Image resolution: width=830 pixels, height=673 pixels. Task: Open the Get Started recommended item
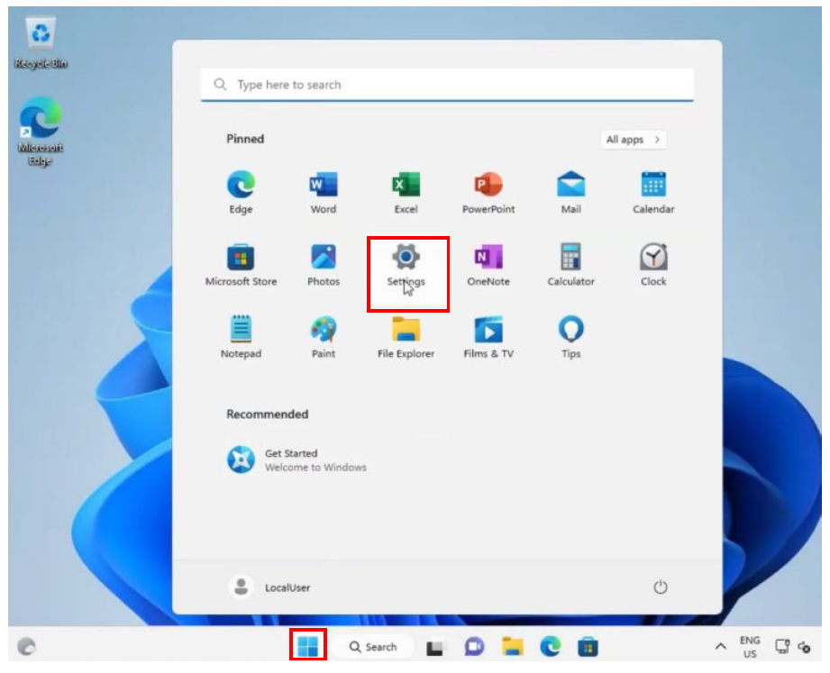coord(296,460)
